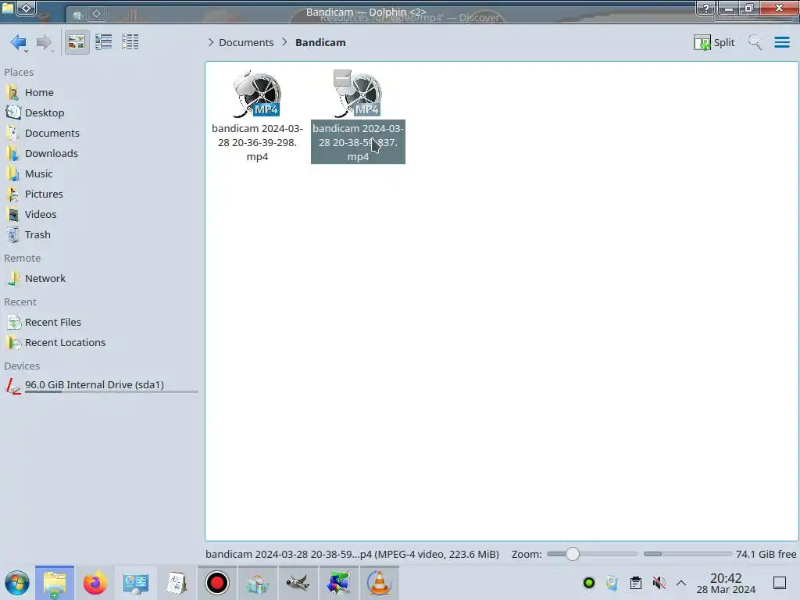800x600 pixels.
Task: Switch to Details view mode
Action: (x=130, y=42)
